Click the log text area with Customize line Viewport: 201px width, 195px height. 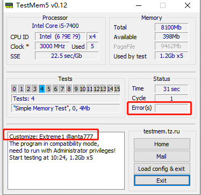tap(66, 161)
